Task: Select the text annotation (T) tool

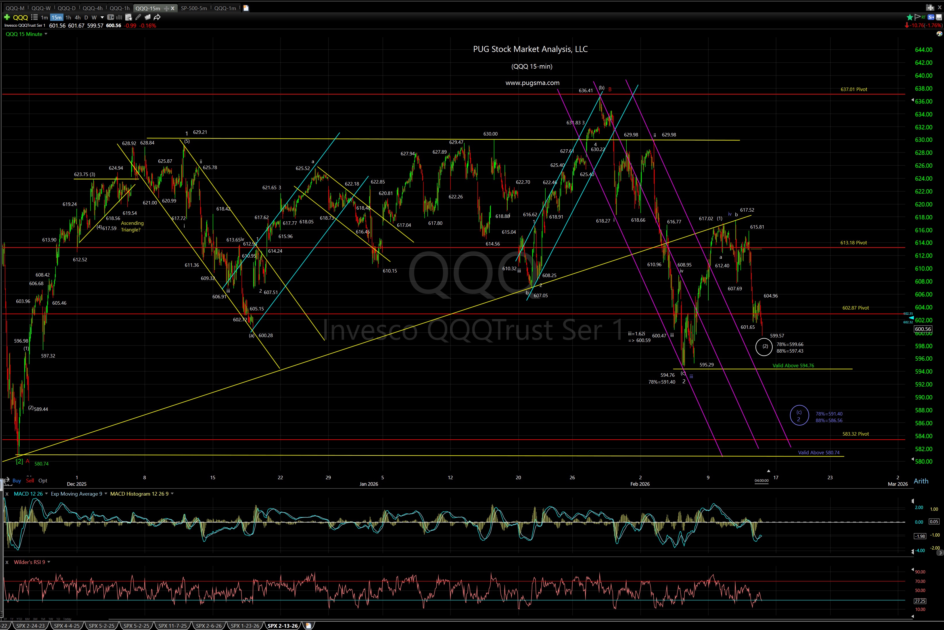Action: [x=111, y=17]
